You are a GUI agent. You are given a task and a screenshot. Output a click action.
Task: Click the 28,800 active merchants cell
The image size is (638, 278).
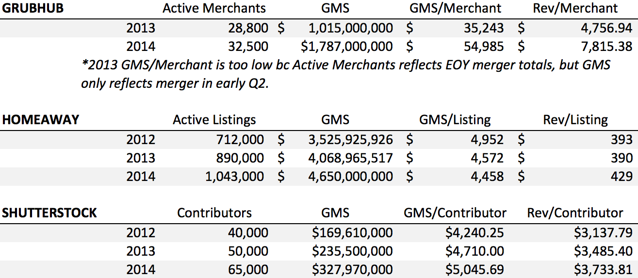[x=246, y=28]
